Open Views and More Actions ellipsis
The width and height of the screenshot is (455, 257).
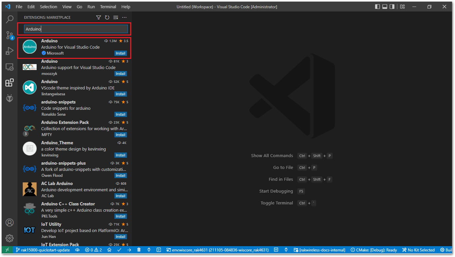tap(124, 17)
